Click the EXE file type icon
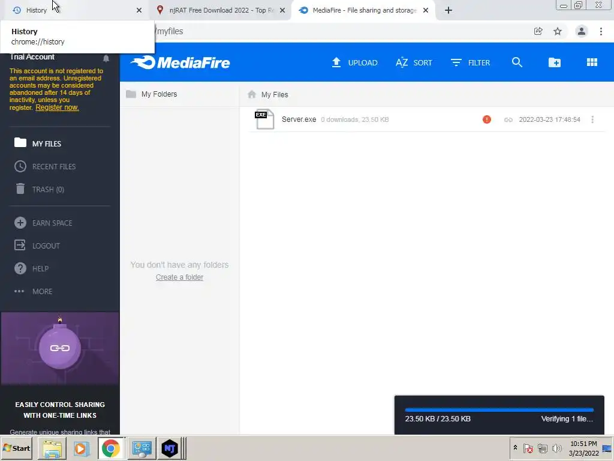 264,119
